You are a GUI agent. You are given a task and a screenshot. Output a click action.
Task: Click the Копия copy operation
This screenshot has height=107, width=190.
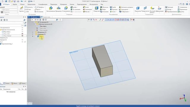[86, 7]
